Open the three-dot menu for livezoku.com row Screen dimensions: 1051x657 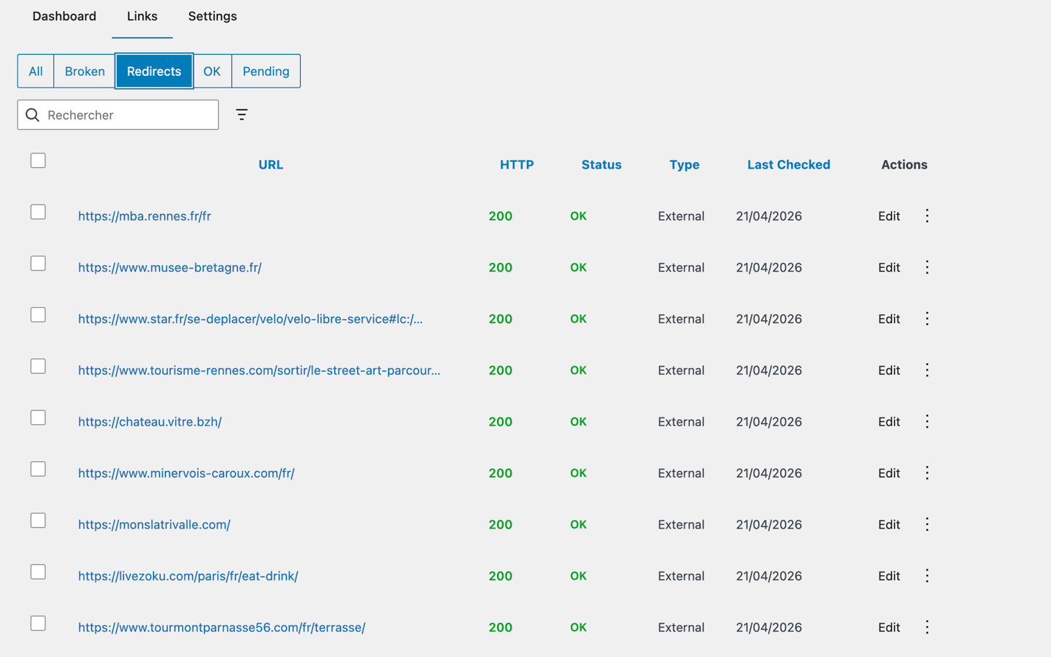pos(927,575)
